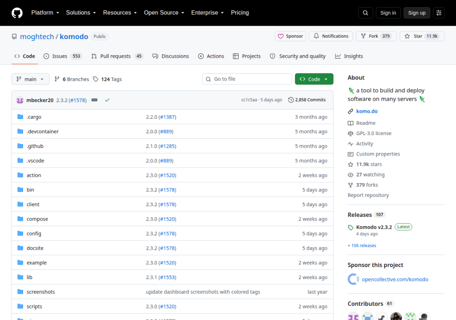The image size is (456, 320).
Task: Open the Actions tab
Action: [211, 56]
